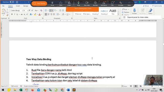
Task: Increase paragraph indent
Action: click(x=63, y=10)
